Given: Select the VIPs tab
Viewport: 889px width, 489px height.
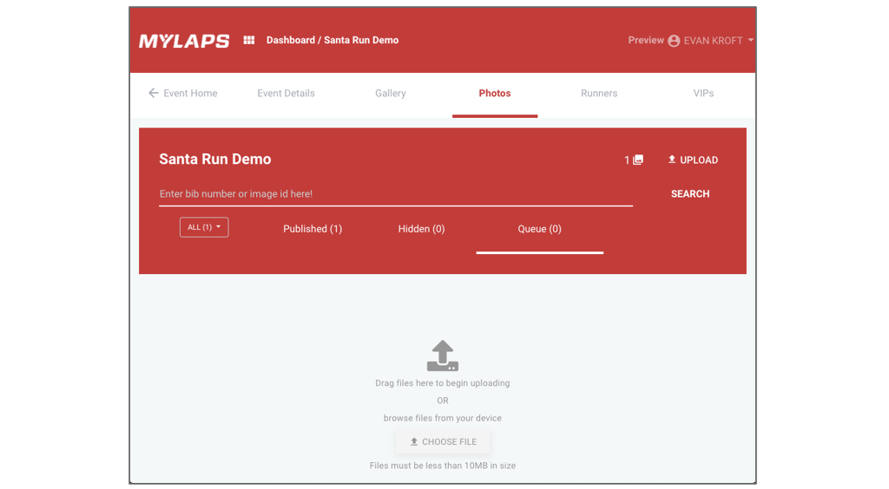Looking at the screenshot, I should click(703, 93).
